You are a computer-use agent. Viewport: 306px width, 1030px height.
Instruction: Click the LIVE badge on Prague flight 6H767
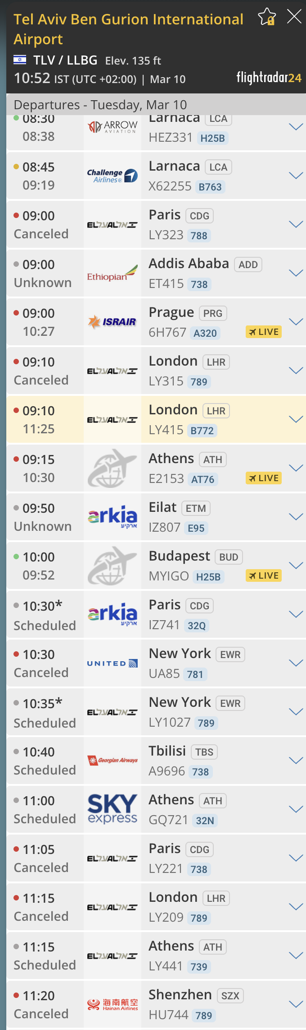264,332
